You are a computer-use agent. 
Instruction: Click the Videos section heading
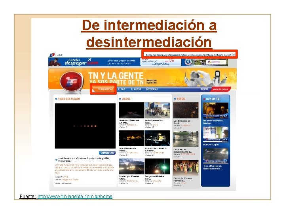126,99
